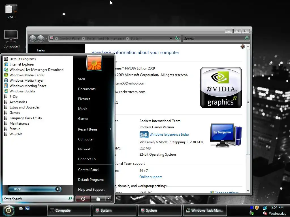The image size is (290, 217).
Task: Open Windows Experience Index link
Action: click(169, 134)
